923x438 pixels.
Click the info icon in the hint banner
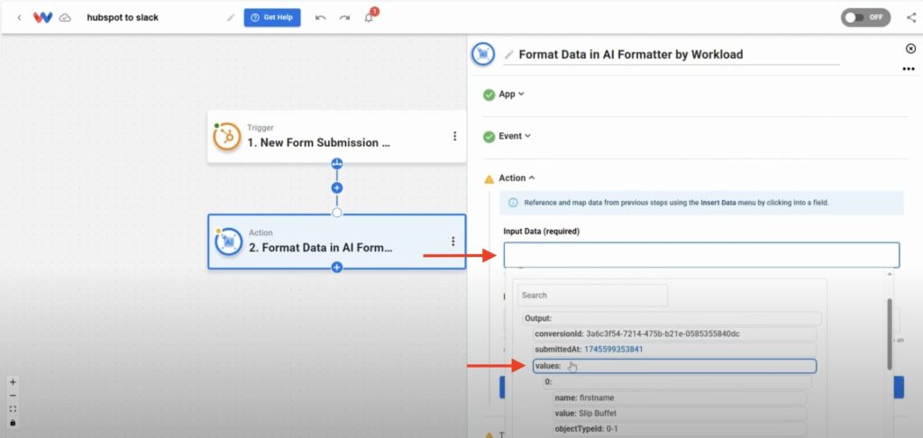513,203
